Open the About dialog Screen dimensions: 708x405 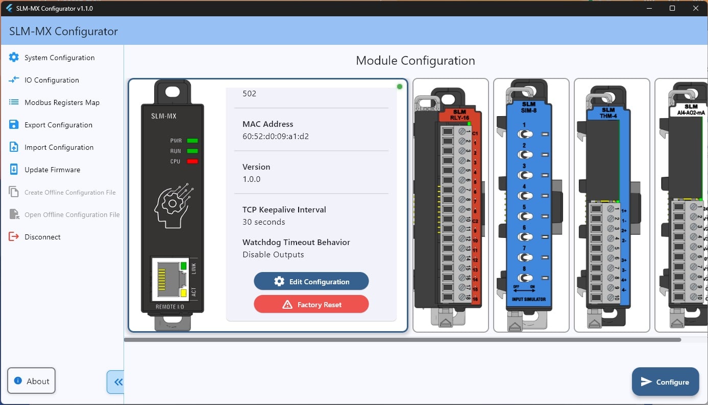(32, 381)
